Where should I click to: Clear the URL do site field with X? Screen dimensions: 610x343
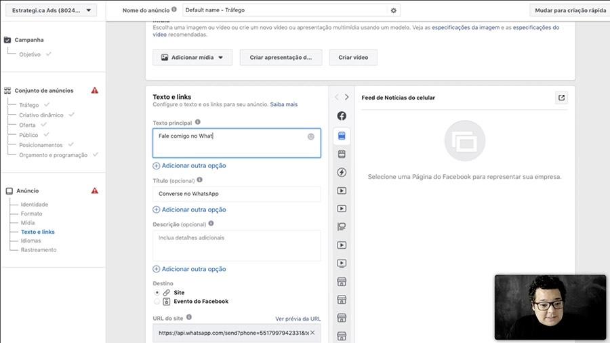pos(312,333)
